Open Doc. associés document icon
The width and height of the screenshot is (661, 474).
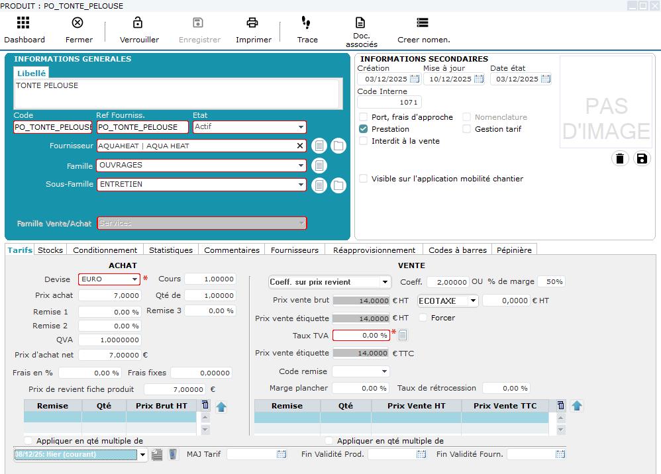pos(360,23)
